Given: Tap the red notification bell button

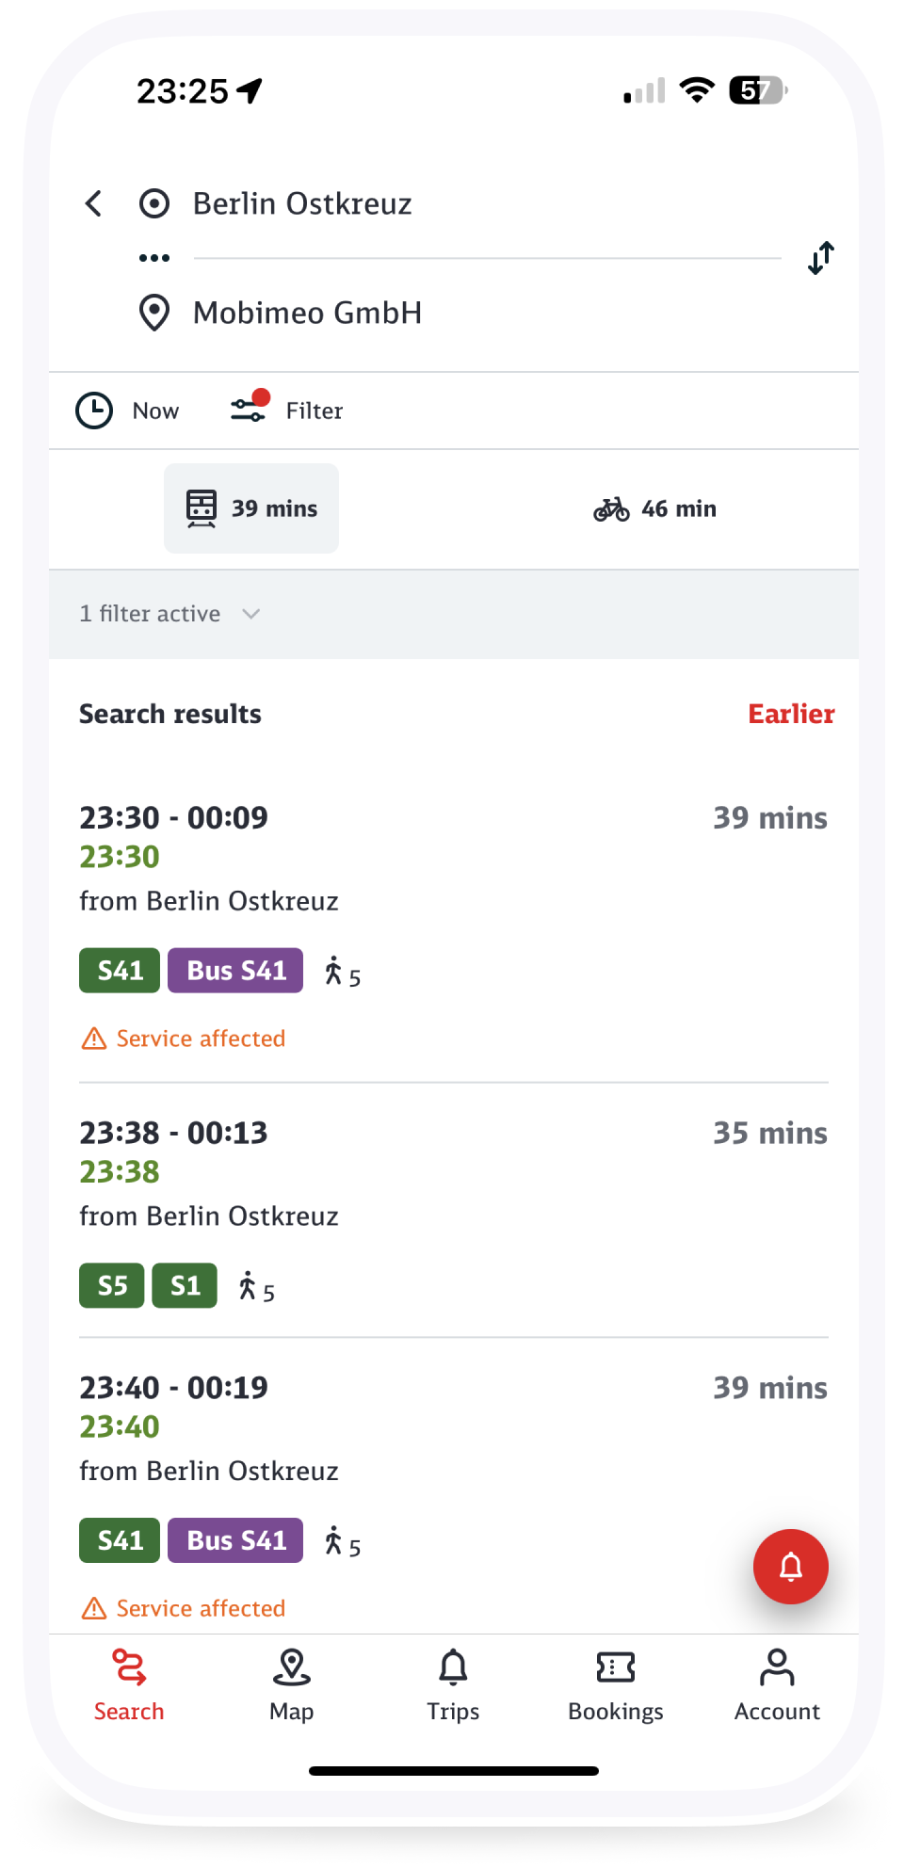Looking at the screenshot, I should 791,1567.
